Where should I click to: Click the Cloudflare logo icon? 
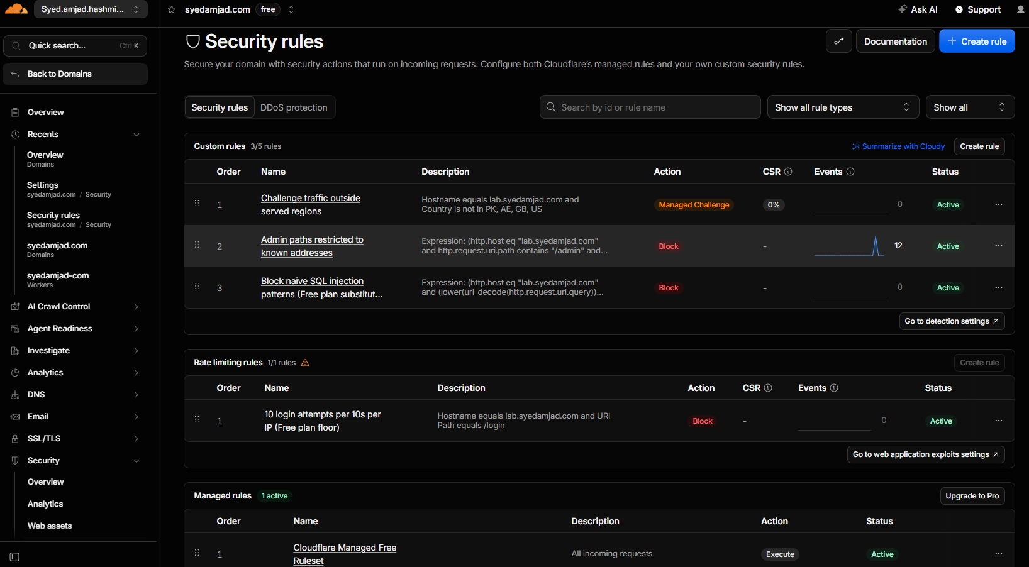click(x=16, y=9)
